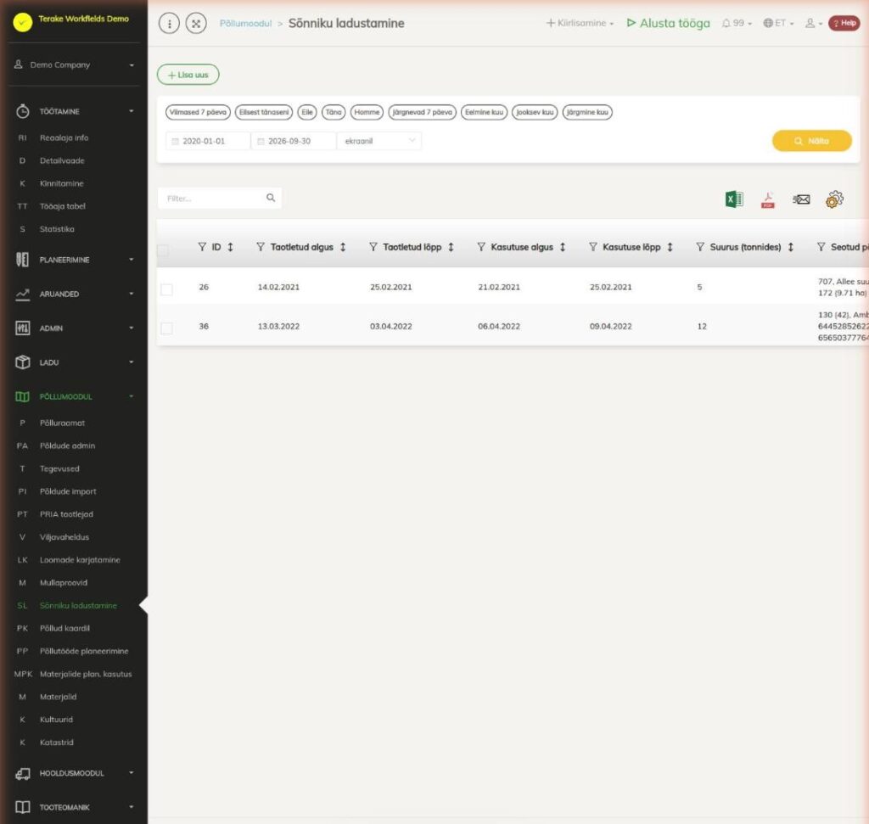This screenshot has height=824, width=869.
Task: Select the Jooksev kuu quick range
Action: coord(535,112)
